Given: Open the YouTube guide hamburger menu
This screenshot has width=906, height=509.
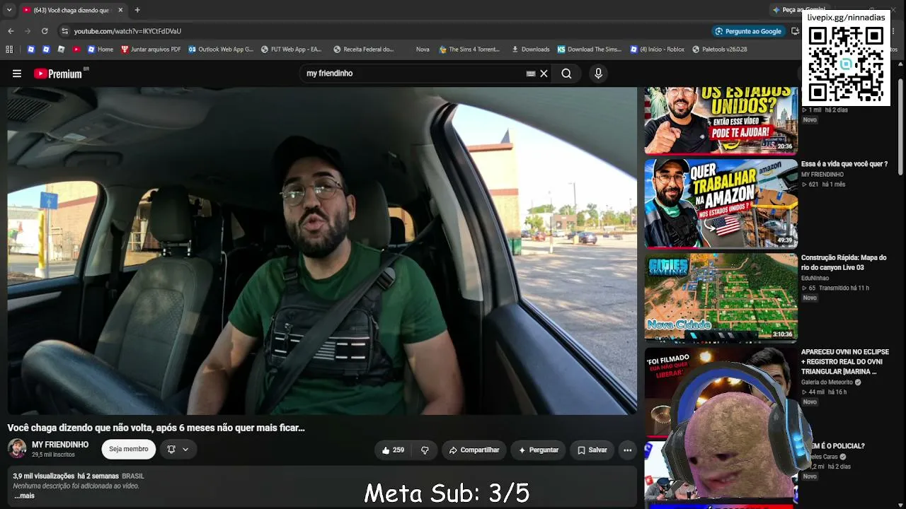Looking at the screenshot, I should coord(17,74).
